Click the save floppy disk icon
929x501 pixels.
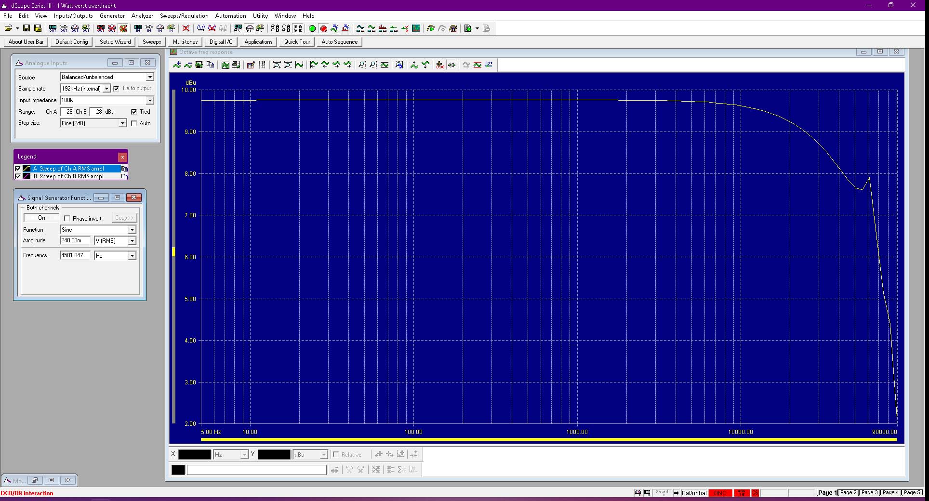27,28
